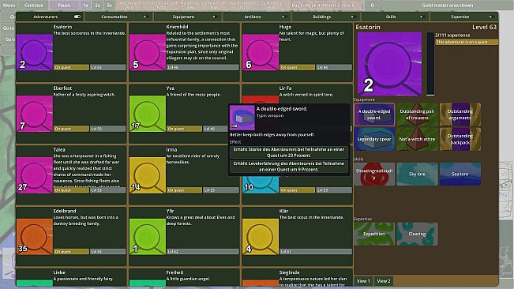Image resolution: width=514 pixels, height=289 pixels.
Task: Click the Pause button
Action: coord(64,6)
